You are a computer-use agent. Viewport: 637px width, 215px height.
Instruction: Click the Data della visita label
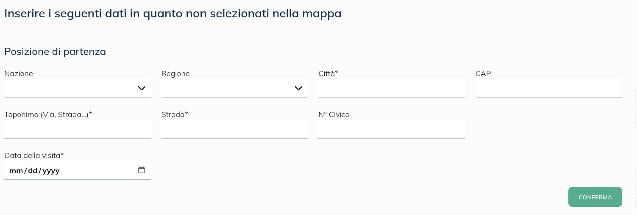pos(34,155)
